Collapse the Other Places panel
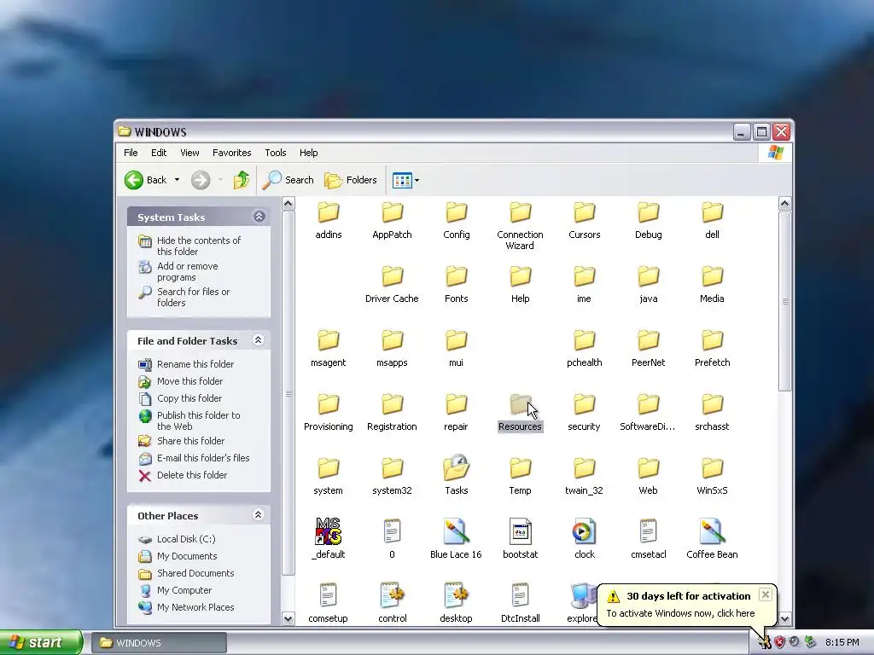Image resolution: width=874 pixels, height=655 pixels. click(x=258, y=514)
